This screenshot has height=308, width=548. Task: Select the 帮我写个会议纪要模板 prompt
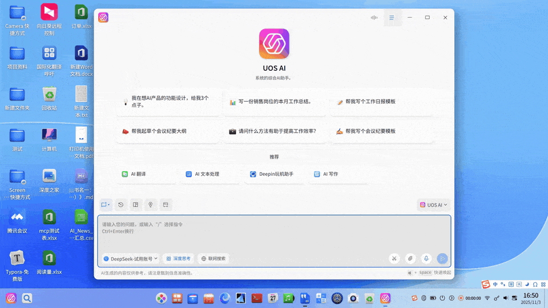382,131
